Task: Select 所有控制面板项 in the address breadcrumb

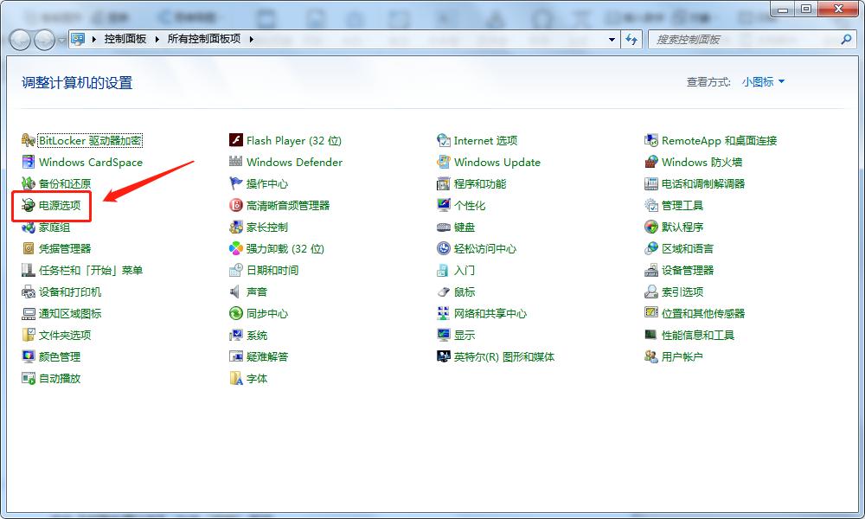Action: (204, 39)
